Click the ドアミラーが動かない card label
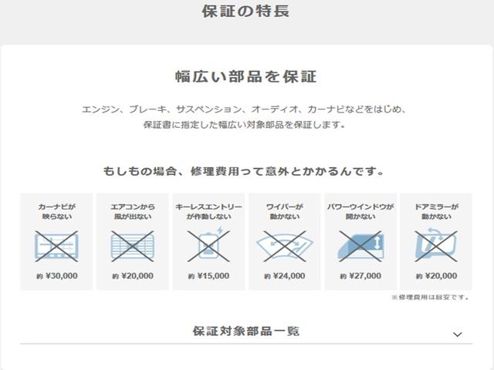The image size is (494, 370). pos(435,212)
